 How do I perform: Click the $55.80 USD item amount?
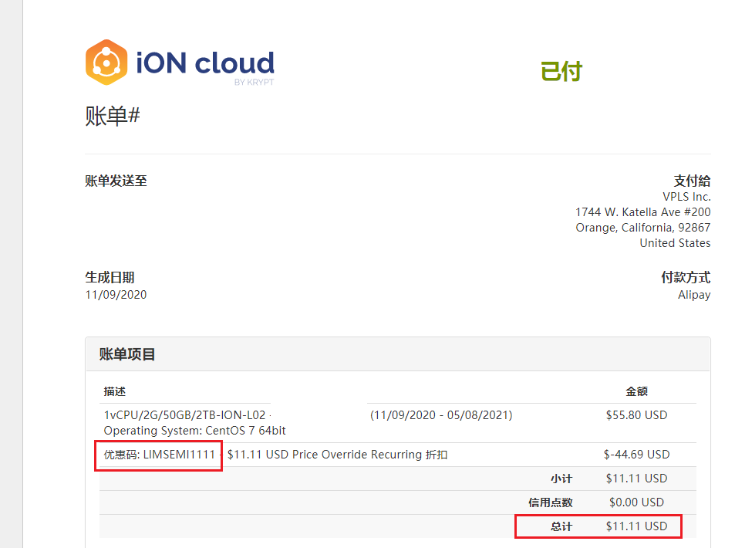pyautogui.click(x=636, y=414)
